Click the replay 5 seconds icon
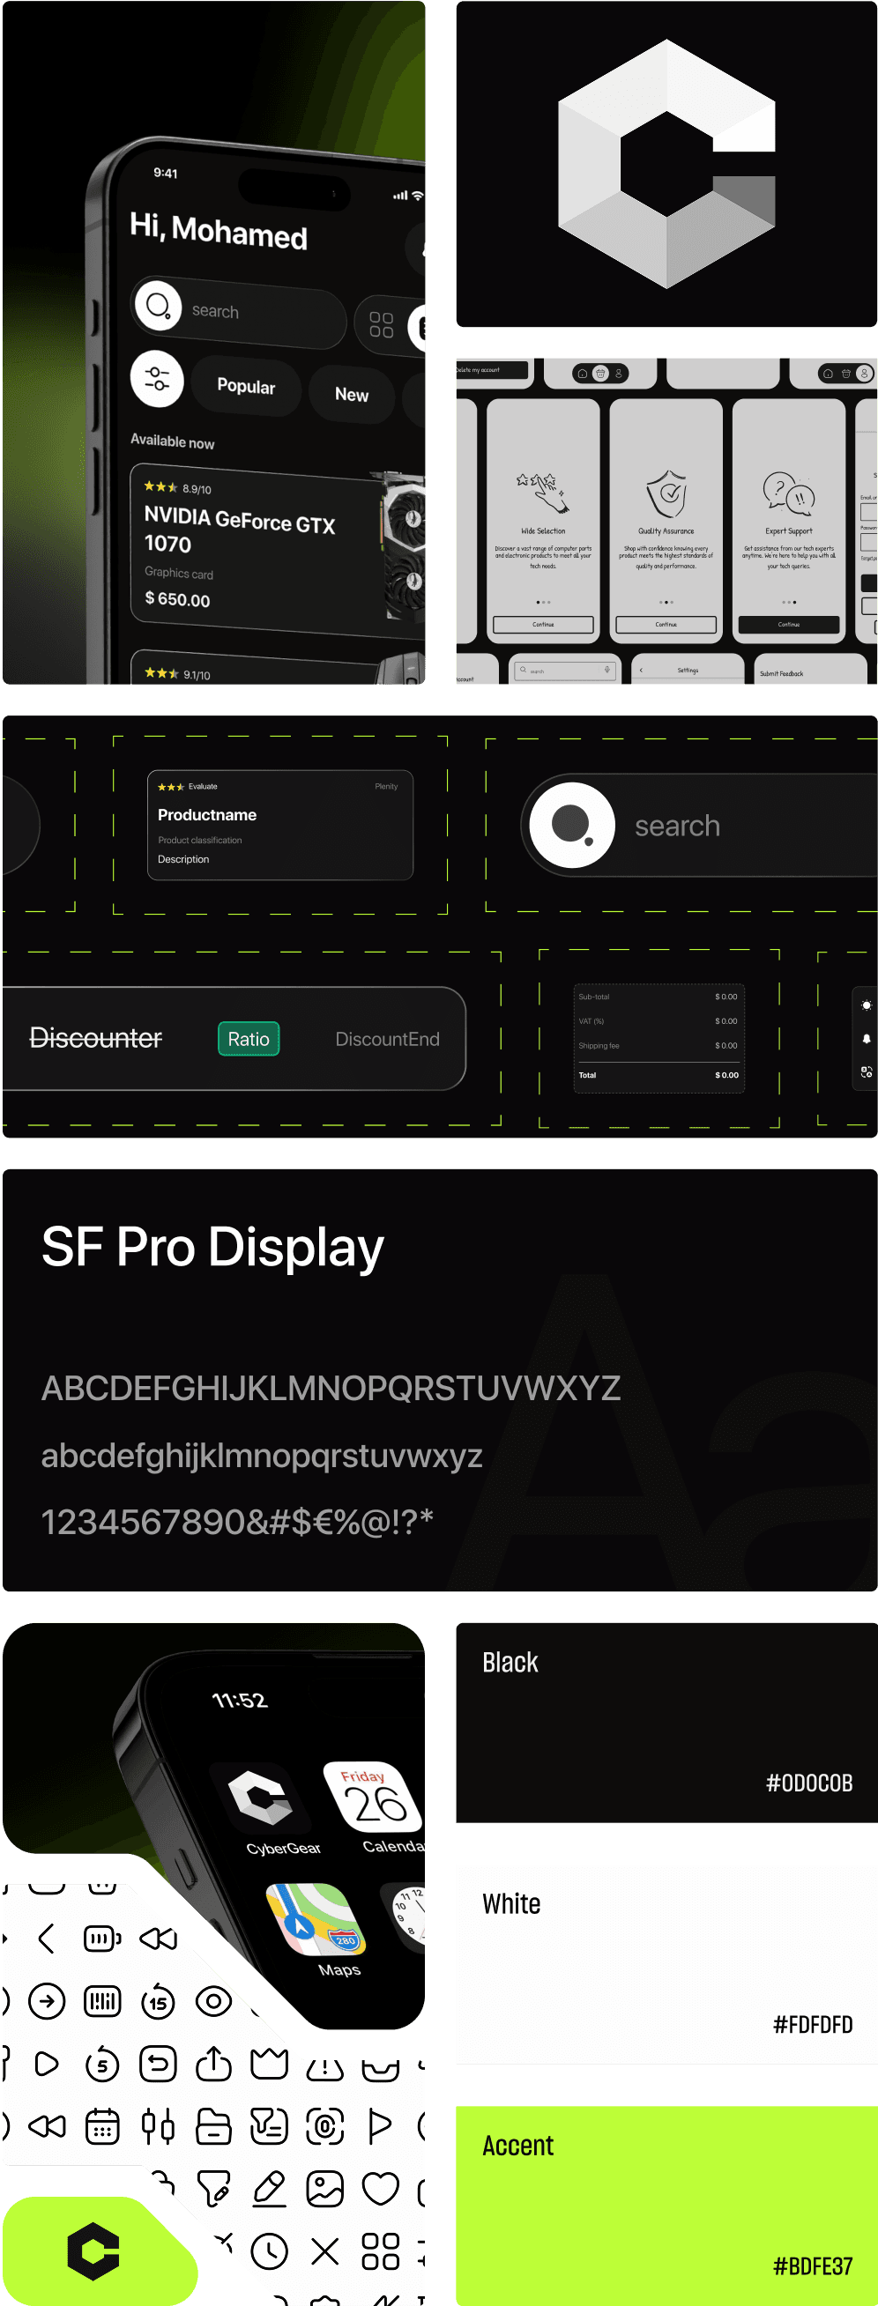Viewport: 878px width, 2306px height. coord(102,2064)
